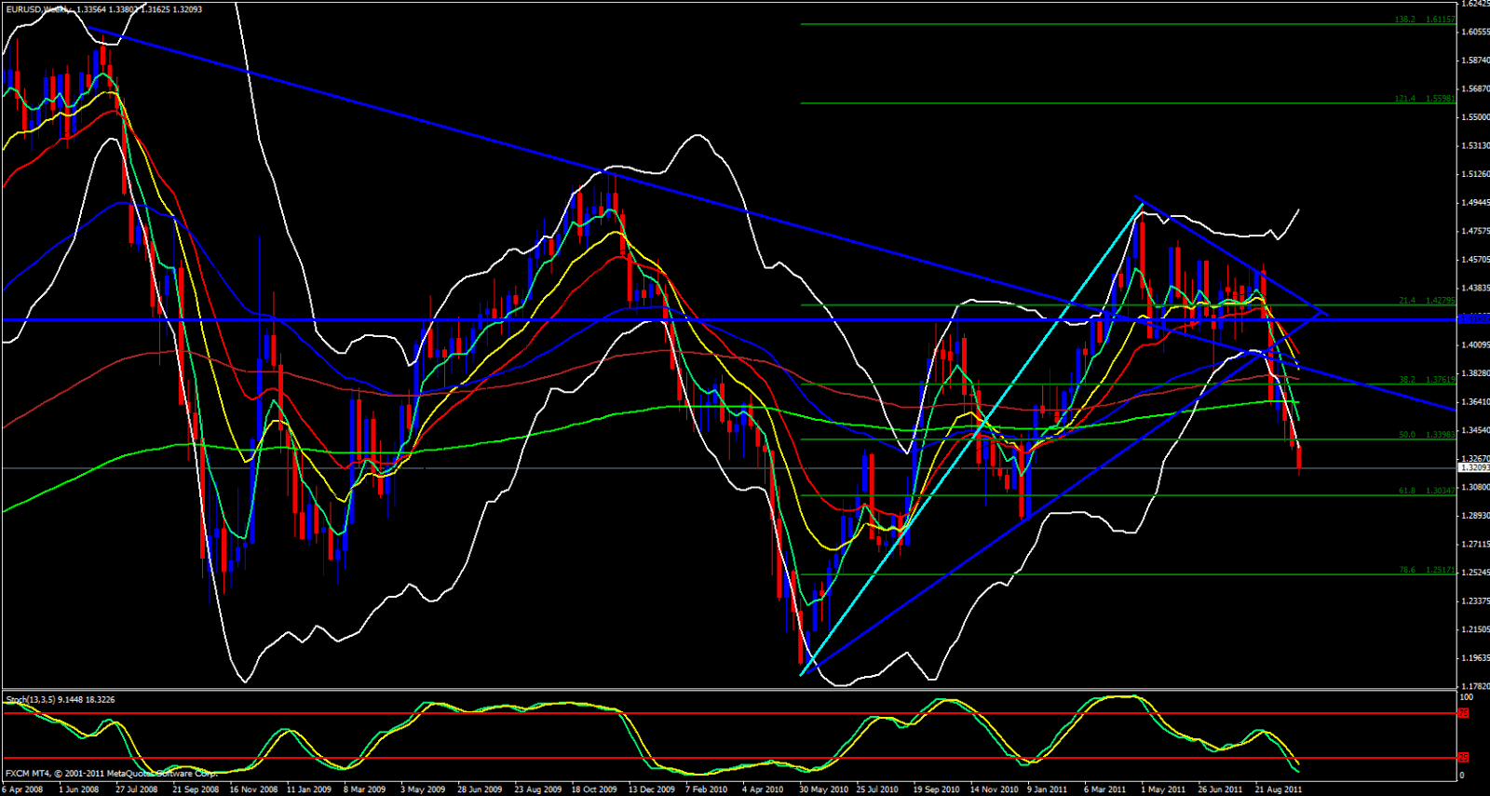Screen dimensions: 1490x796
Task: Click the FXCM MT4 copyright text
Action: (x=110, y=774)
